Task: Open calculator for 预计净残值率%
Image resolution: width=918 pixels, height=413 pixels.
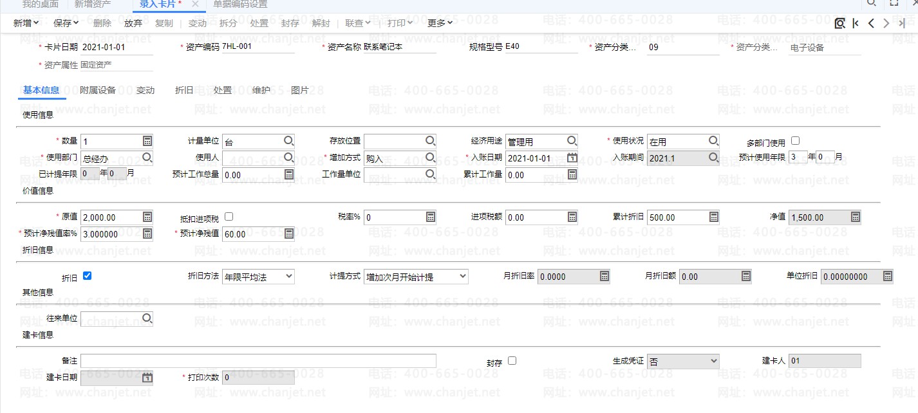Action: pos(147,234)
